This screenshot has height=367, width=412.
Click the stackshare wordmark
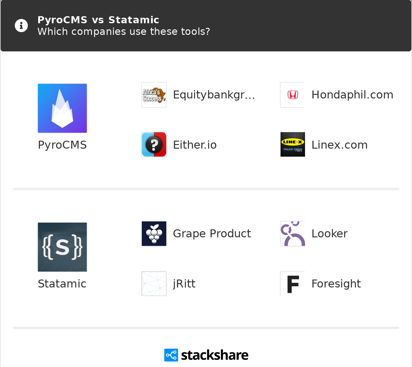click(215, 355)
